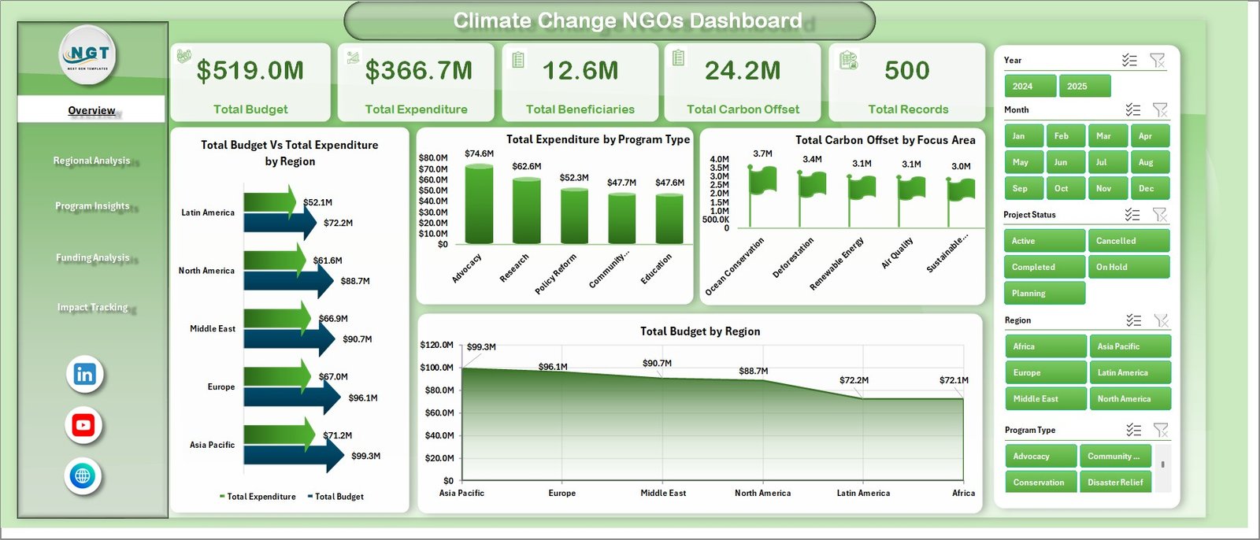Viewport: 1260px width, 540px height.
Task: Clear the Project Status slicer filter
Action: [x=1159, y=215]
